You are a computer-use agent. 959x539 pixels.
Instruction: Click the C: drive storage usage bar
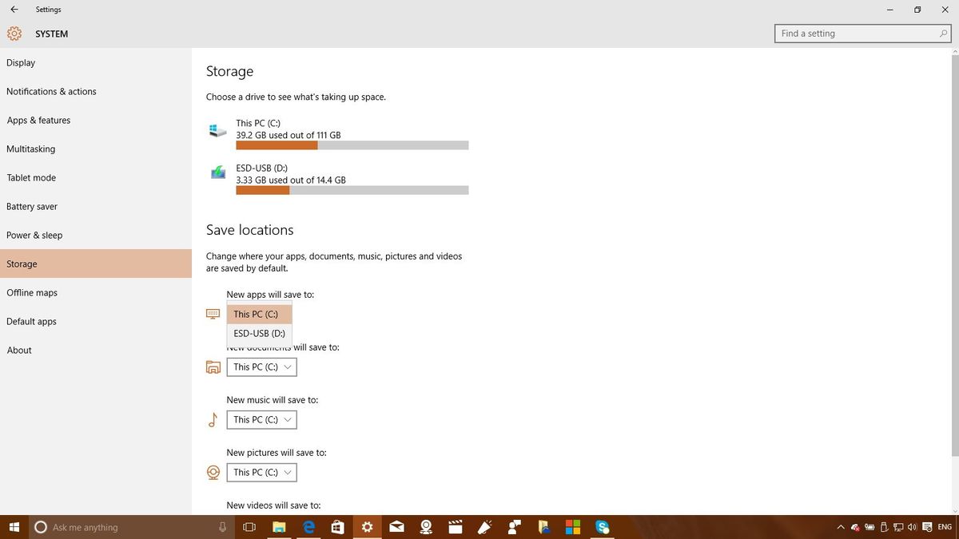tap(352, 145)
